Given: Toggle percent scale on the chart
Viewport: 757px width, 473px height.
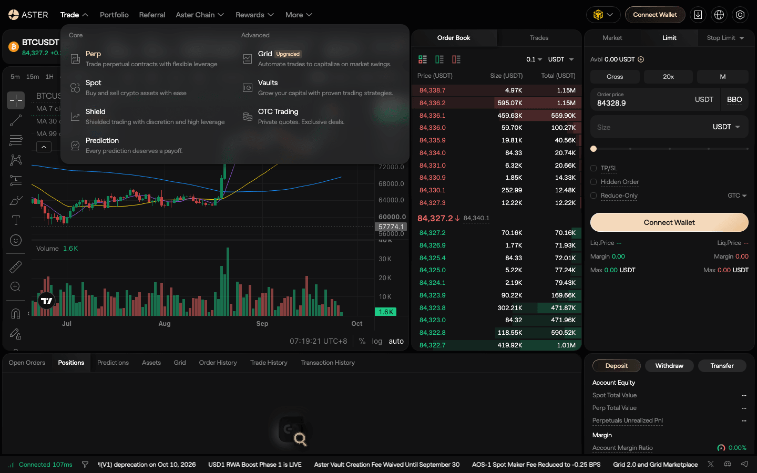Looking at the screenshot, I should 362,341.
